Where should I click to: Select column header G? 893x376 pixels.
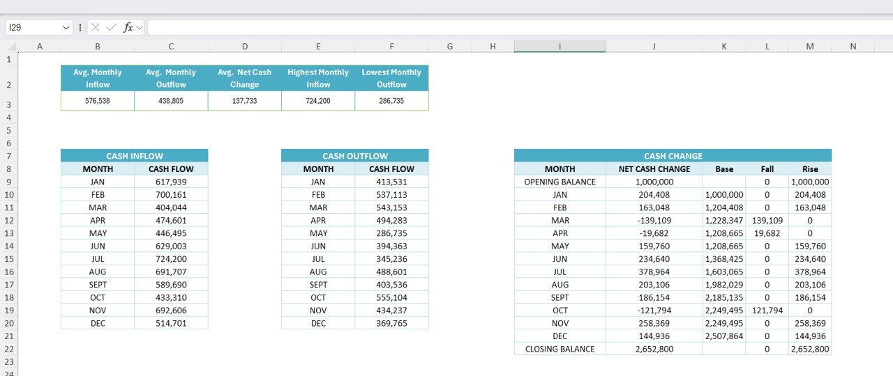[x=449, y=47]
